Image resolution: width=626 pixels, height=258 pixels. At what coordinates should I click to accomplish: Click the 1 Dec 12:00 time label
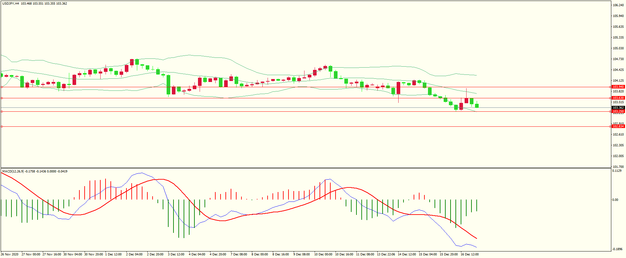113,254
